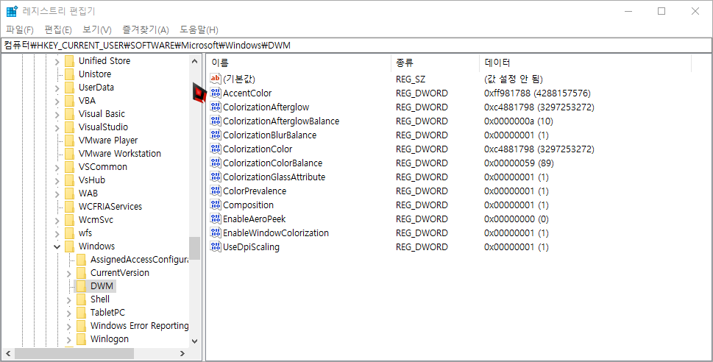Click the Registry Editor title bar icon
This screenshot has height=362, width=713.
12,11
